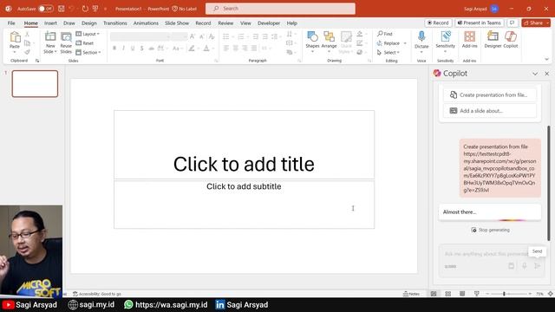Screen dimensions: 555x312
Task: Click Add a slide about suggestion
Action: [x=489, y=111]
